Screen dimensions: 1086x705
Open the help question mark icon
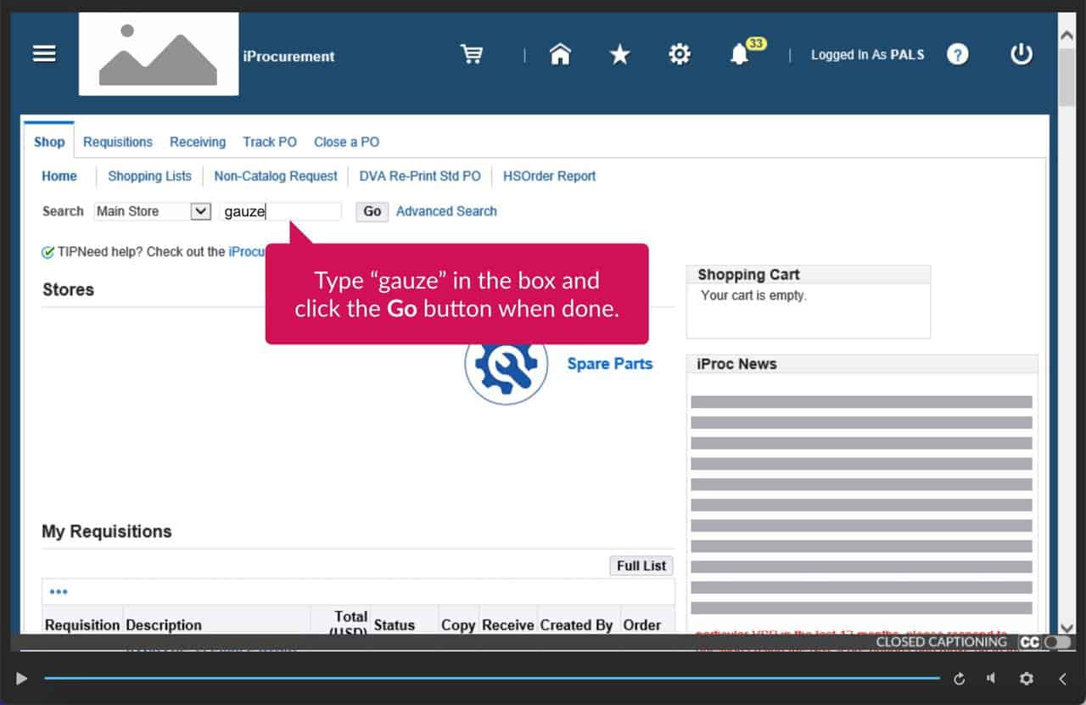[958, 55]
